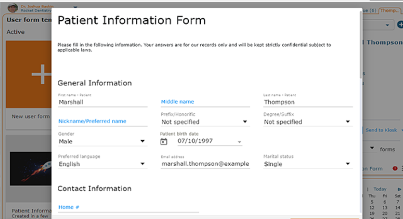Expand the birth date dropdown arrow
Viewport: 403px width, 219px height.
tap(239, 142)
